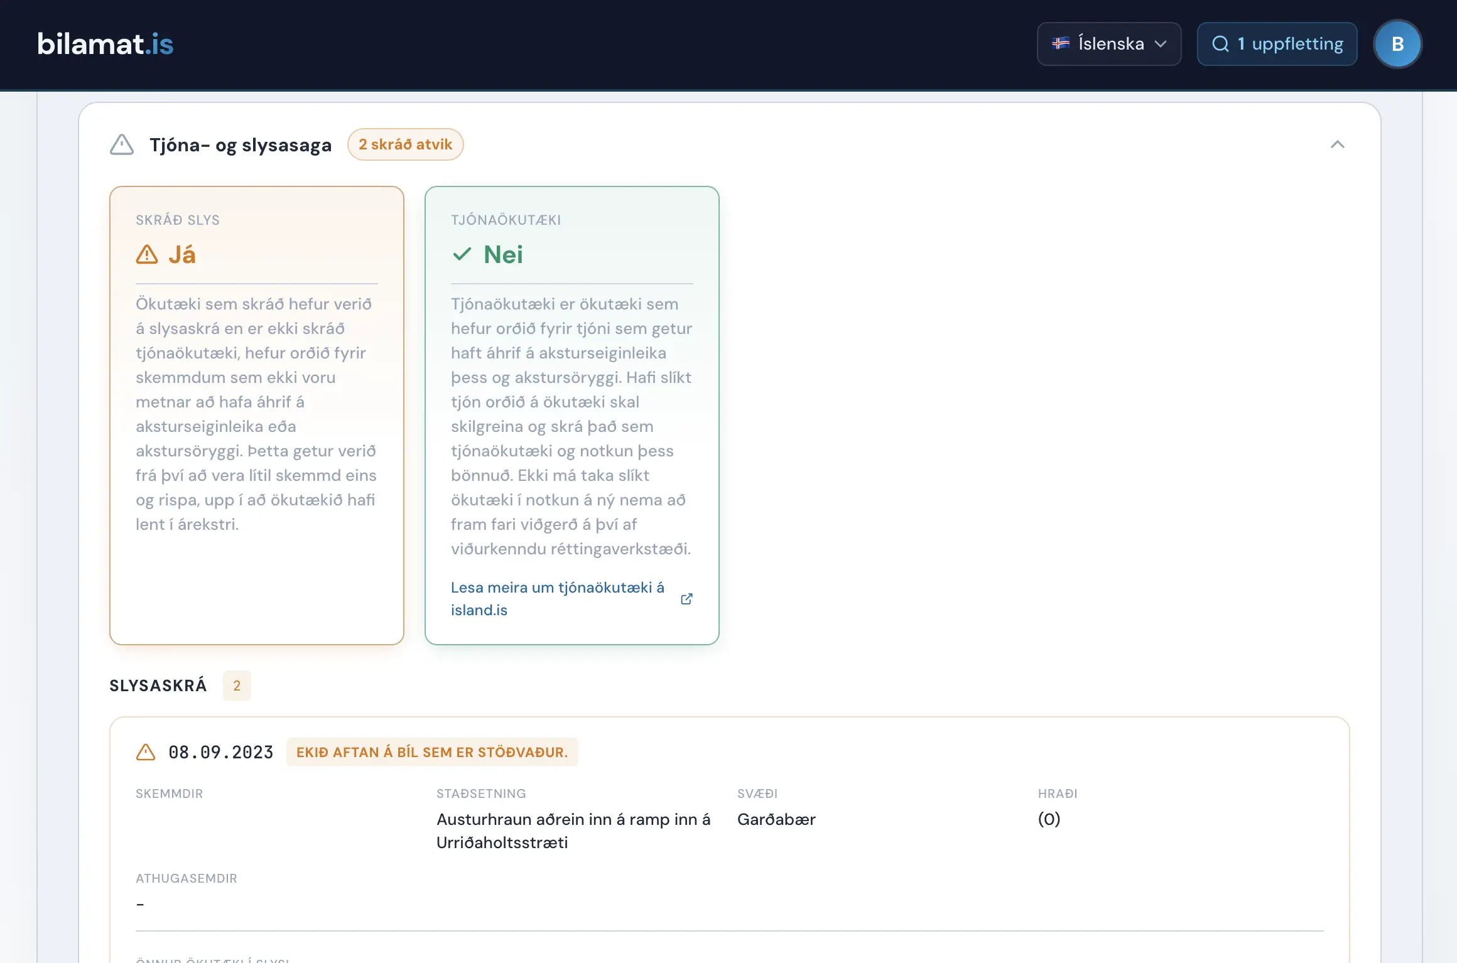Click the STAÐSETNING column label

(x=481, y=794)
